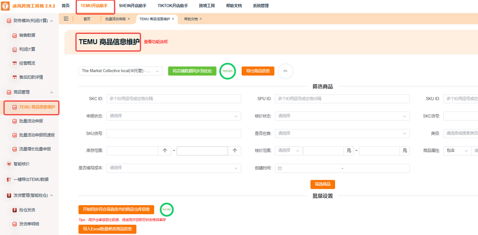Viewport: 478px width, 235px height.
Task: Click the 导出商品信息 button
Action: tap(258, 70)
